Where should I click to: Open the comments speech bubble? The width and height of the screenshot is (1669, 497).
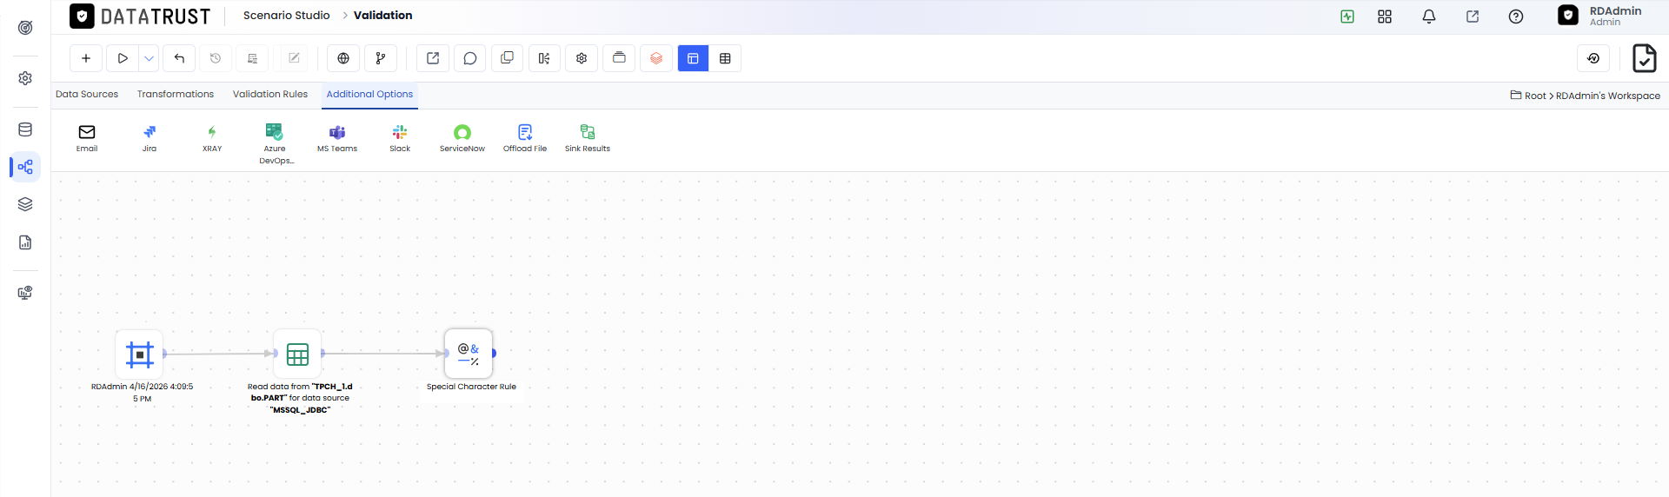click(470, 58)
